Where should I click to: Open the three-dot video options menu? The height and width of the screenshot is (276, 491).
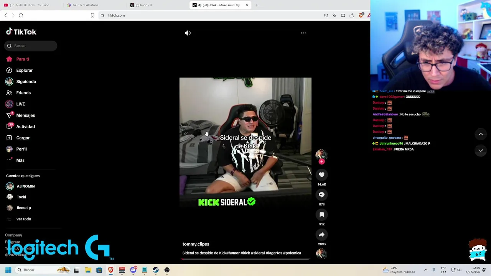tap(303, 33)
